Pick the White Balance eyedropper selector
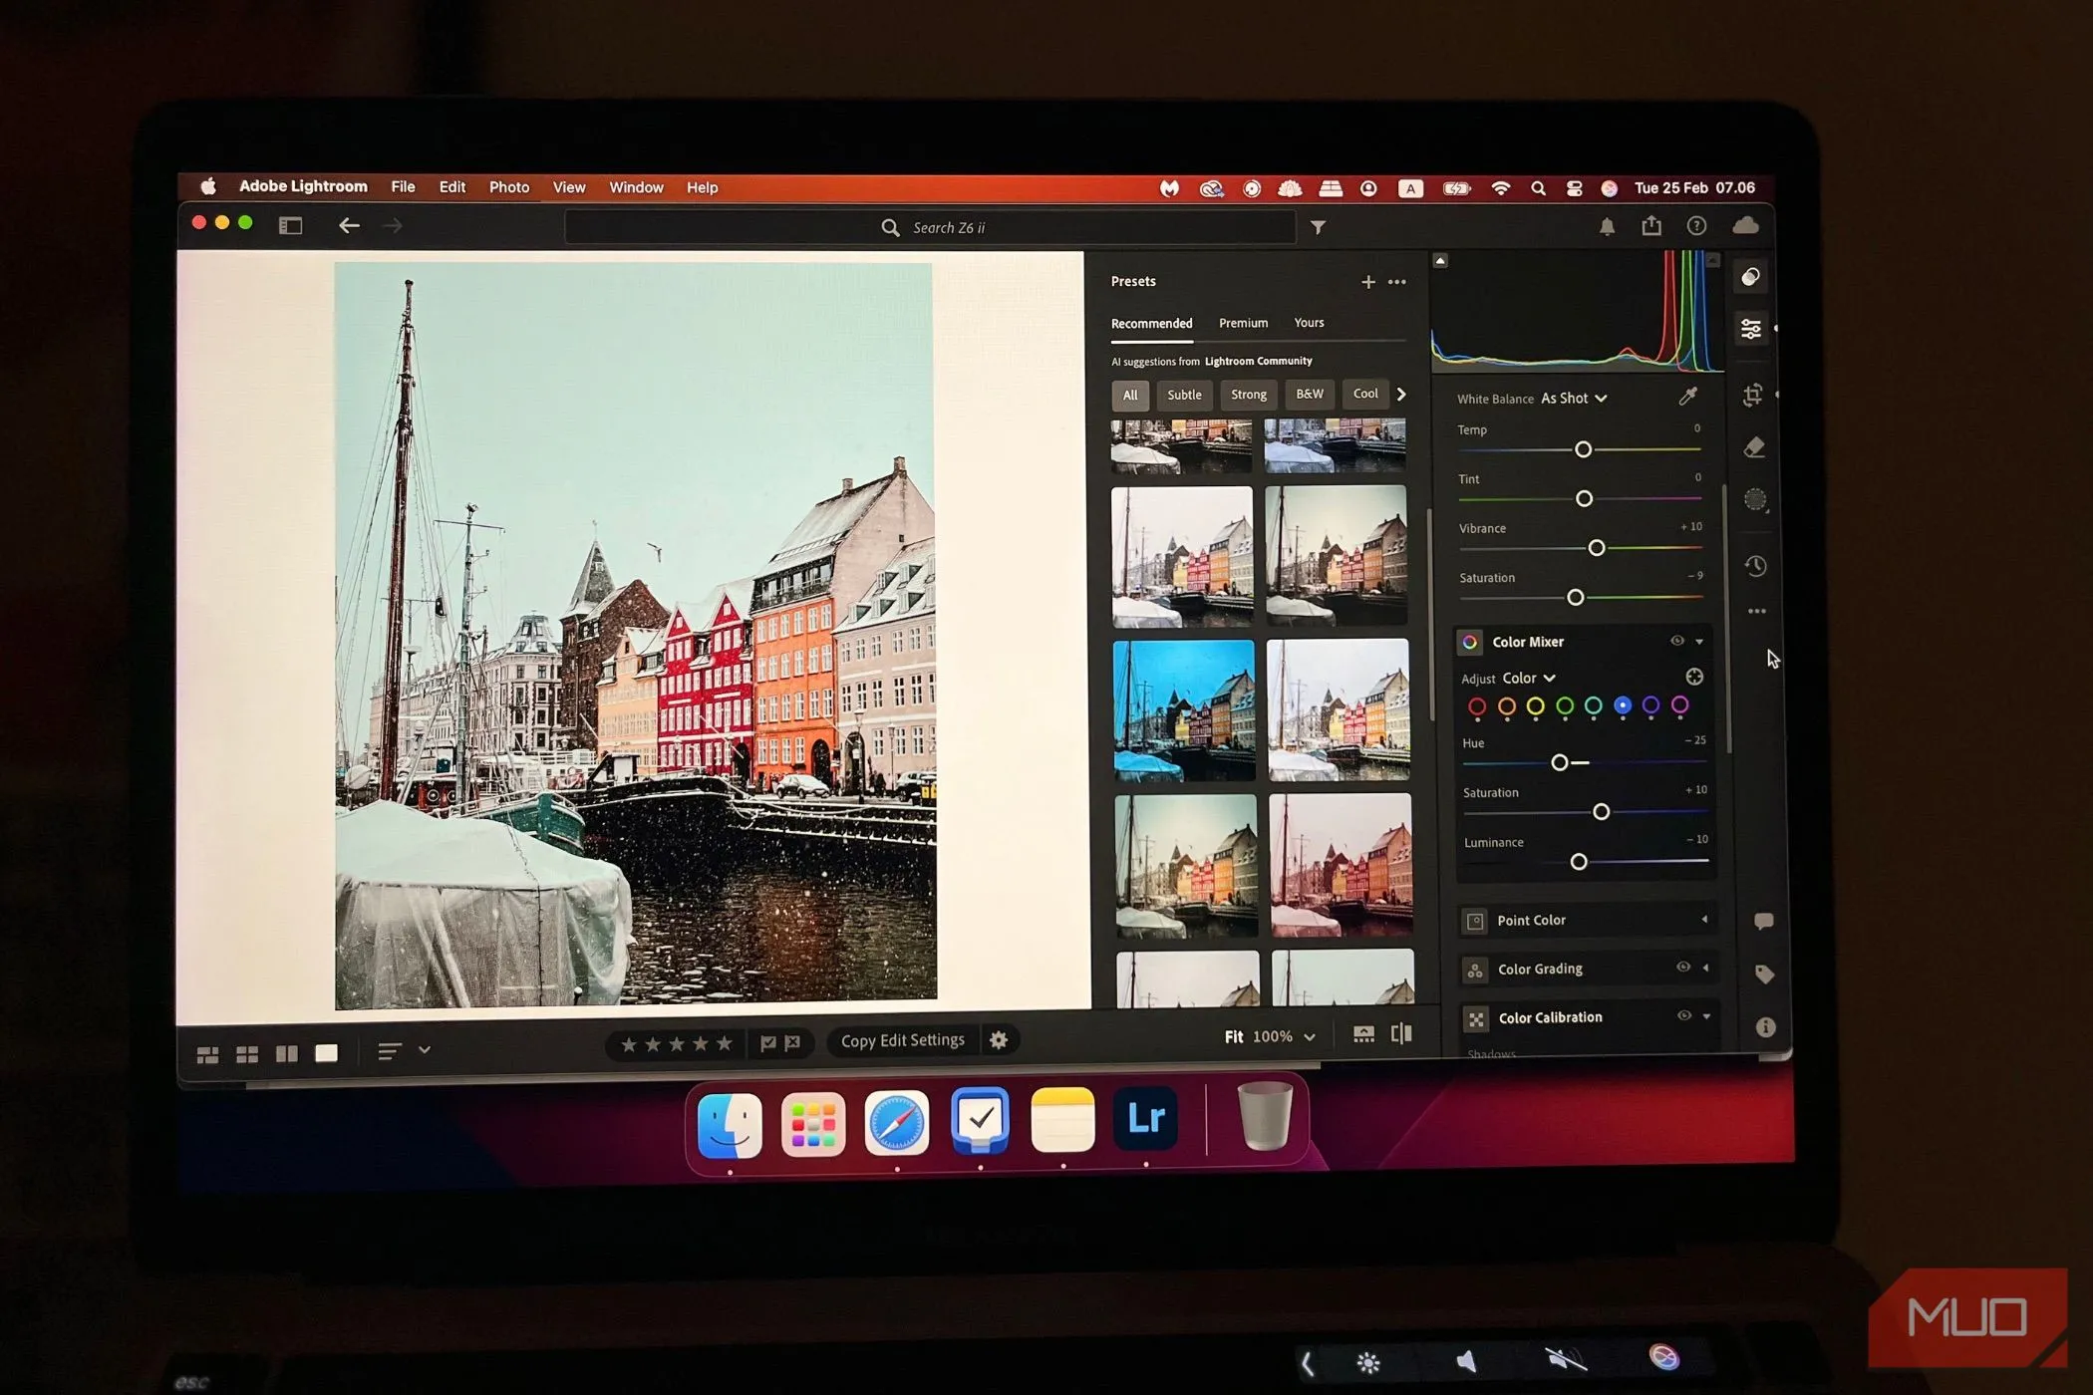Screen dimensions: 2093x1395 click(x=1687, y=397)
